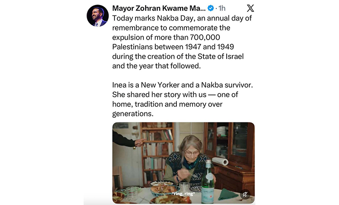
Task: Open the 1h timestamp link
Action: tap(222, 8)
